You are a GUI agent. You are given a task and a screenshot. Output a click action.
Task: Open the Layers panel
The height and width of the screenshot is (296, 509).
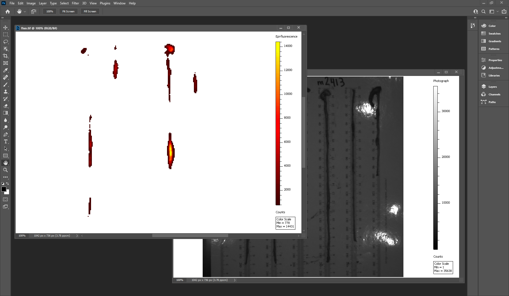pos(493,87)
